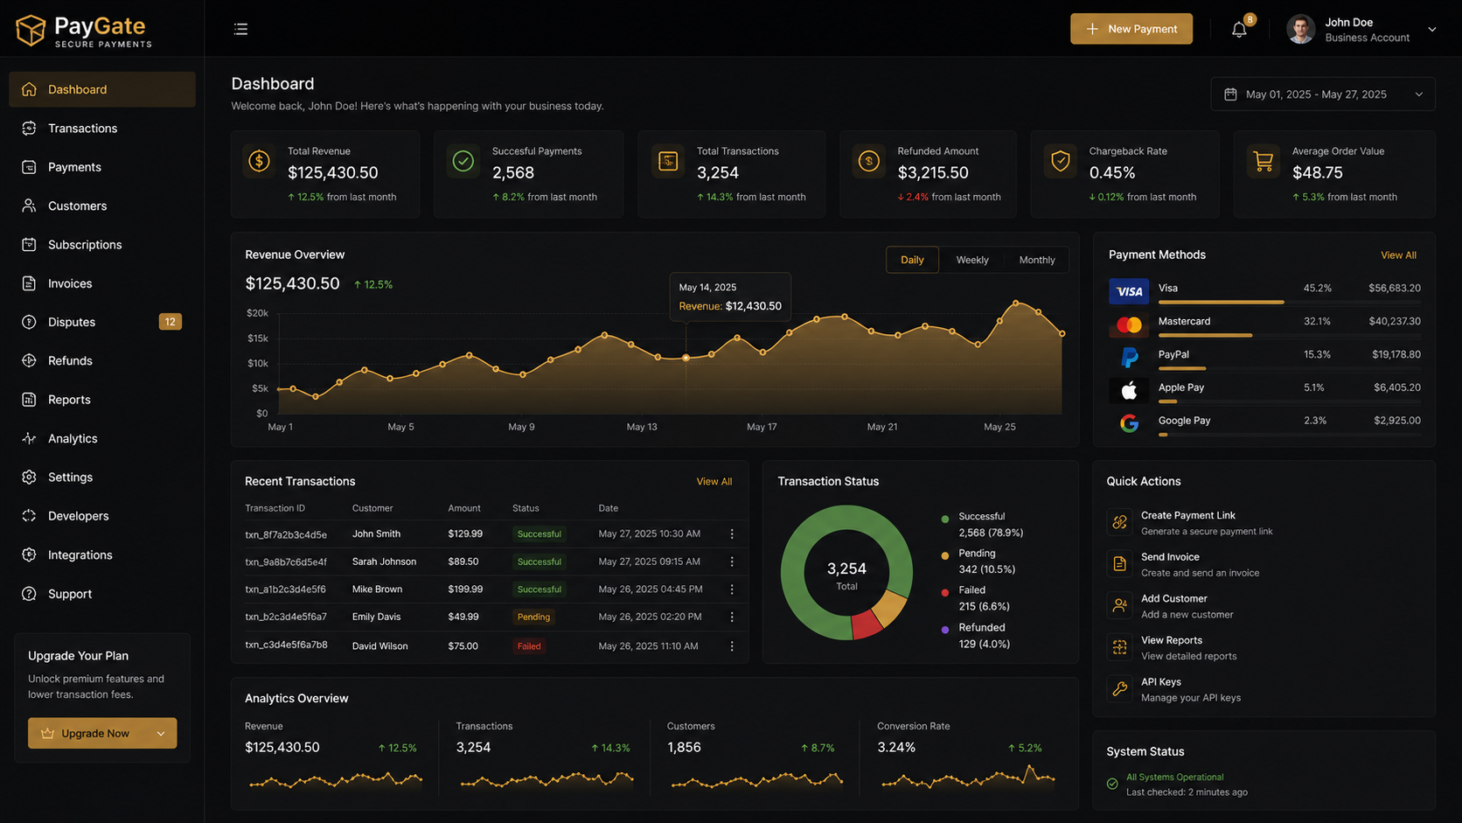Open actions menu for Emily Davis transaction
The height and width of the screenshot is (823, 1462).
point(732,617)
